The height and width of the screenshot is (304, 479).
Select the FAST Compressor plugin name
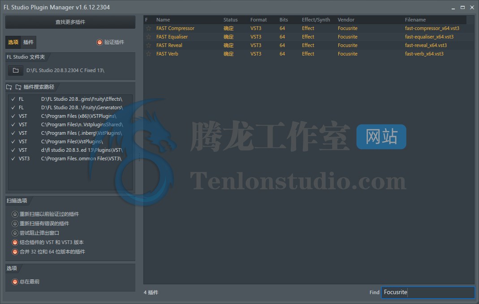(x=175, y=28)
